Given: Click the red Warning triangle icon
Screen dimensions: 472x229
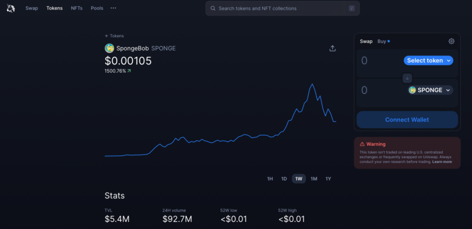Looking at the screenshot, I should coord(362,144).
